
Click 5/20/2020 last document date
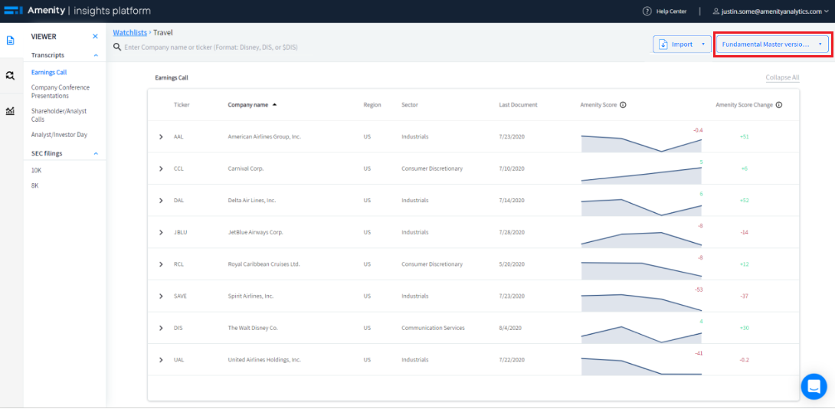(512, 264)
